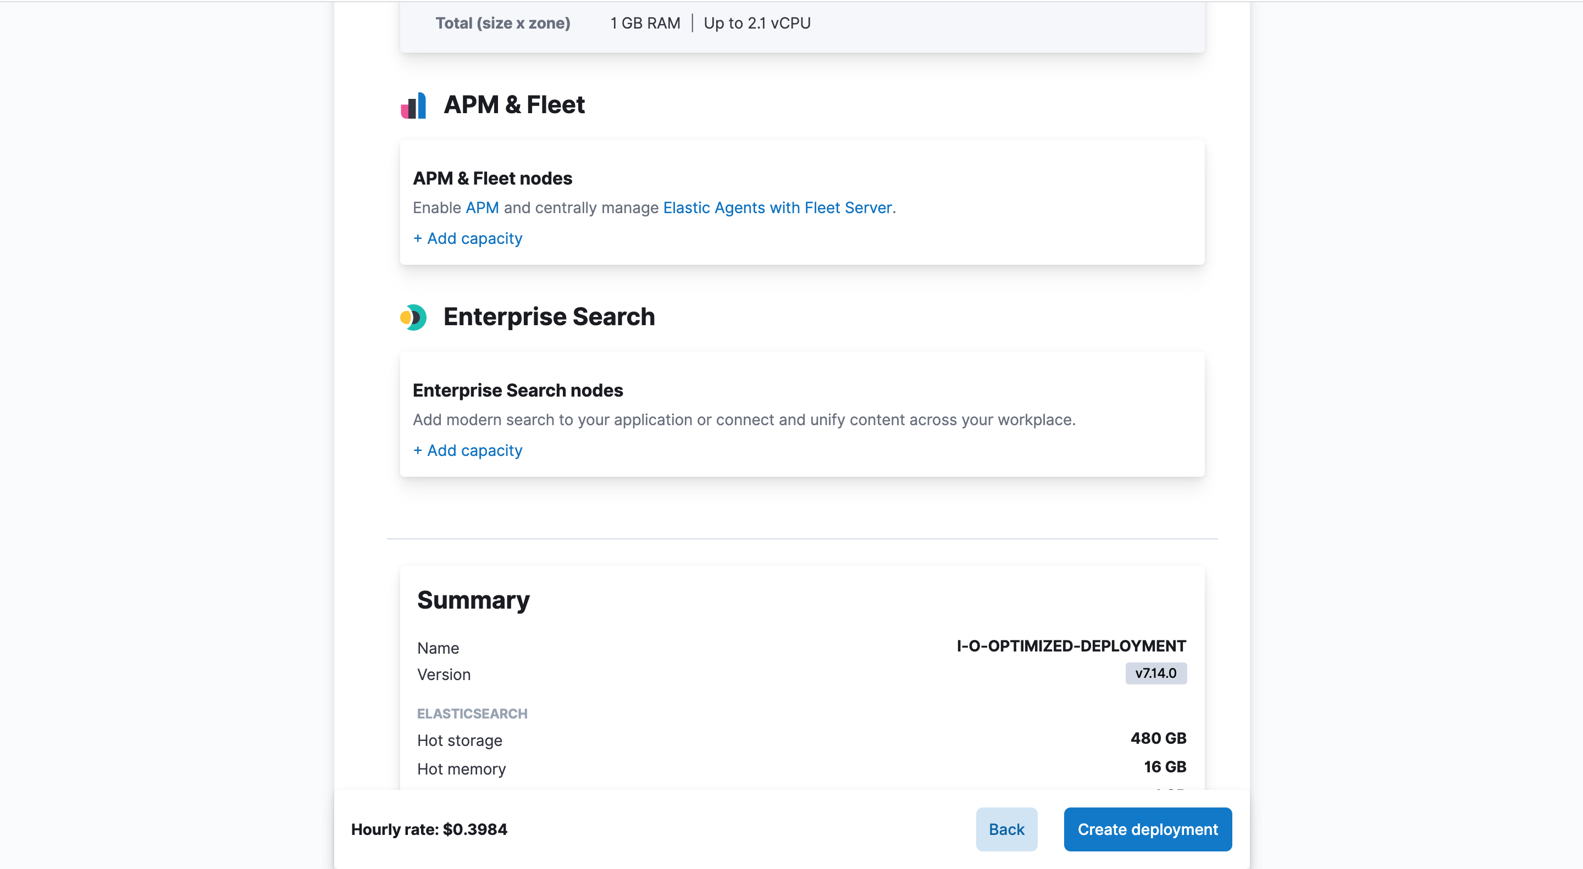This screenshot has height=869, width=1583.
Task: Click the APM & Fleet bar chart icon
Action: point(414,105)
